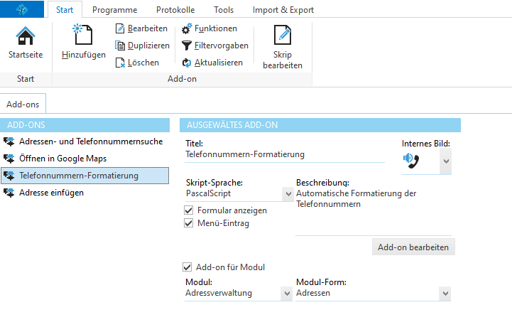Click icon beside Adressen- und Telefonnummernsuche

tap(9, 141)
